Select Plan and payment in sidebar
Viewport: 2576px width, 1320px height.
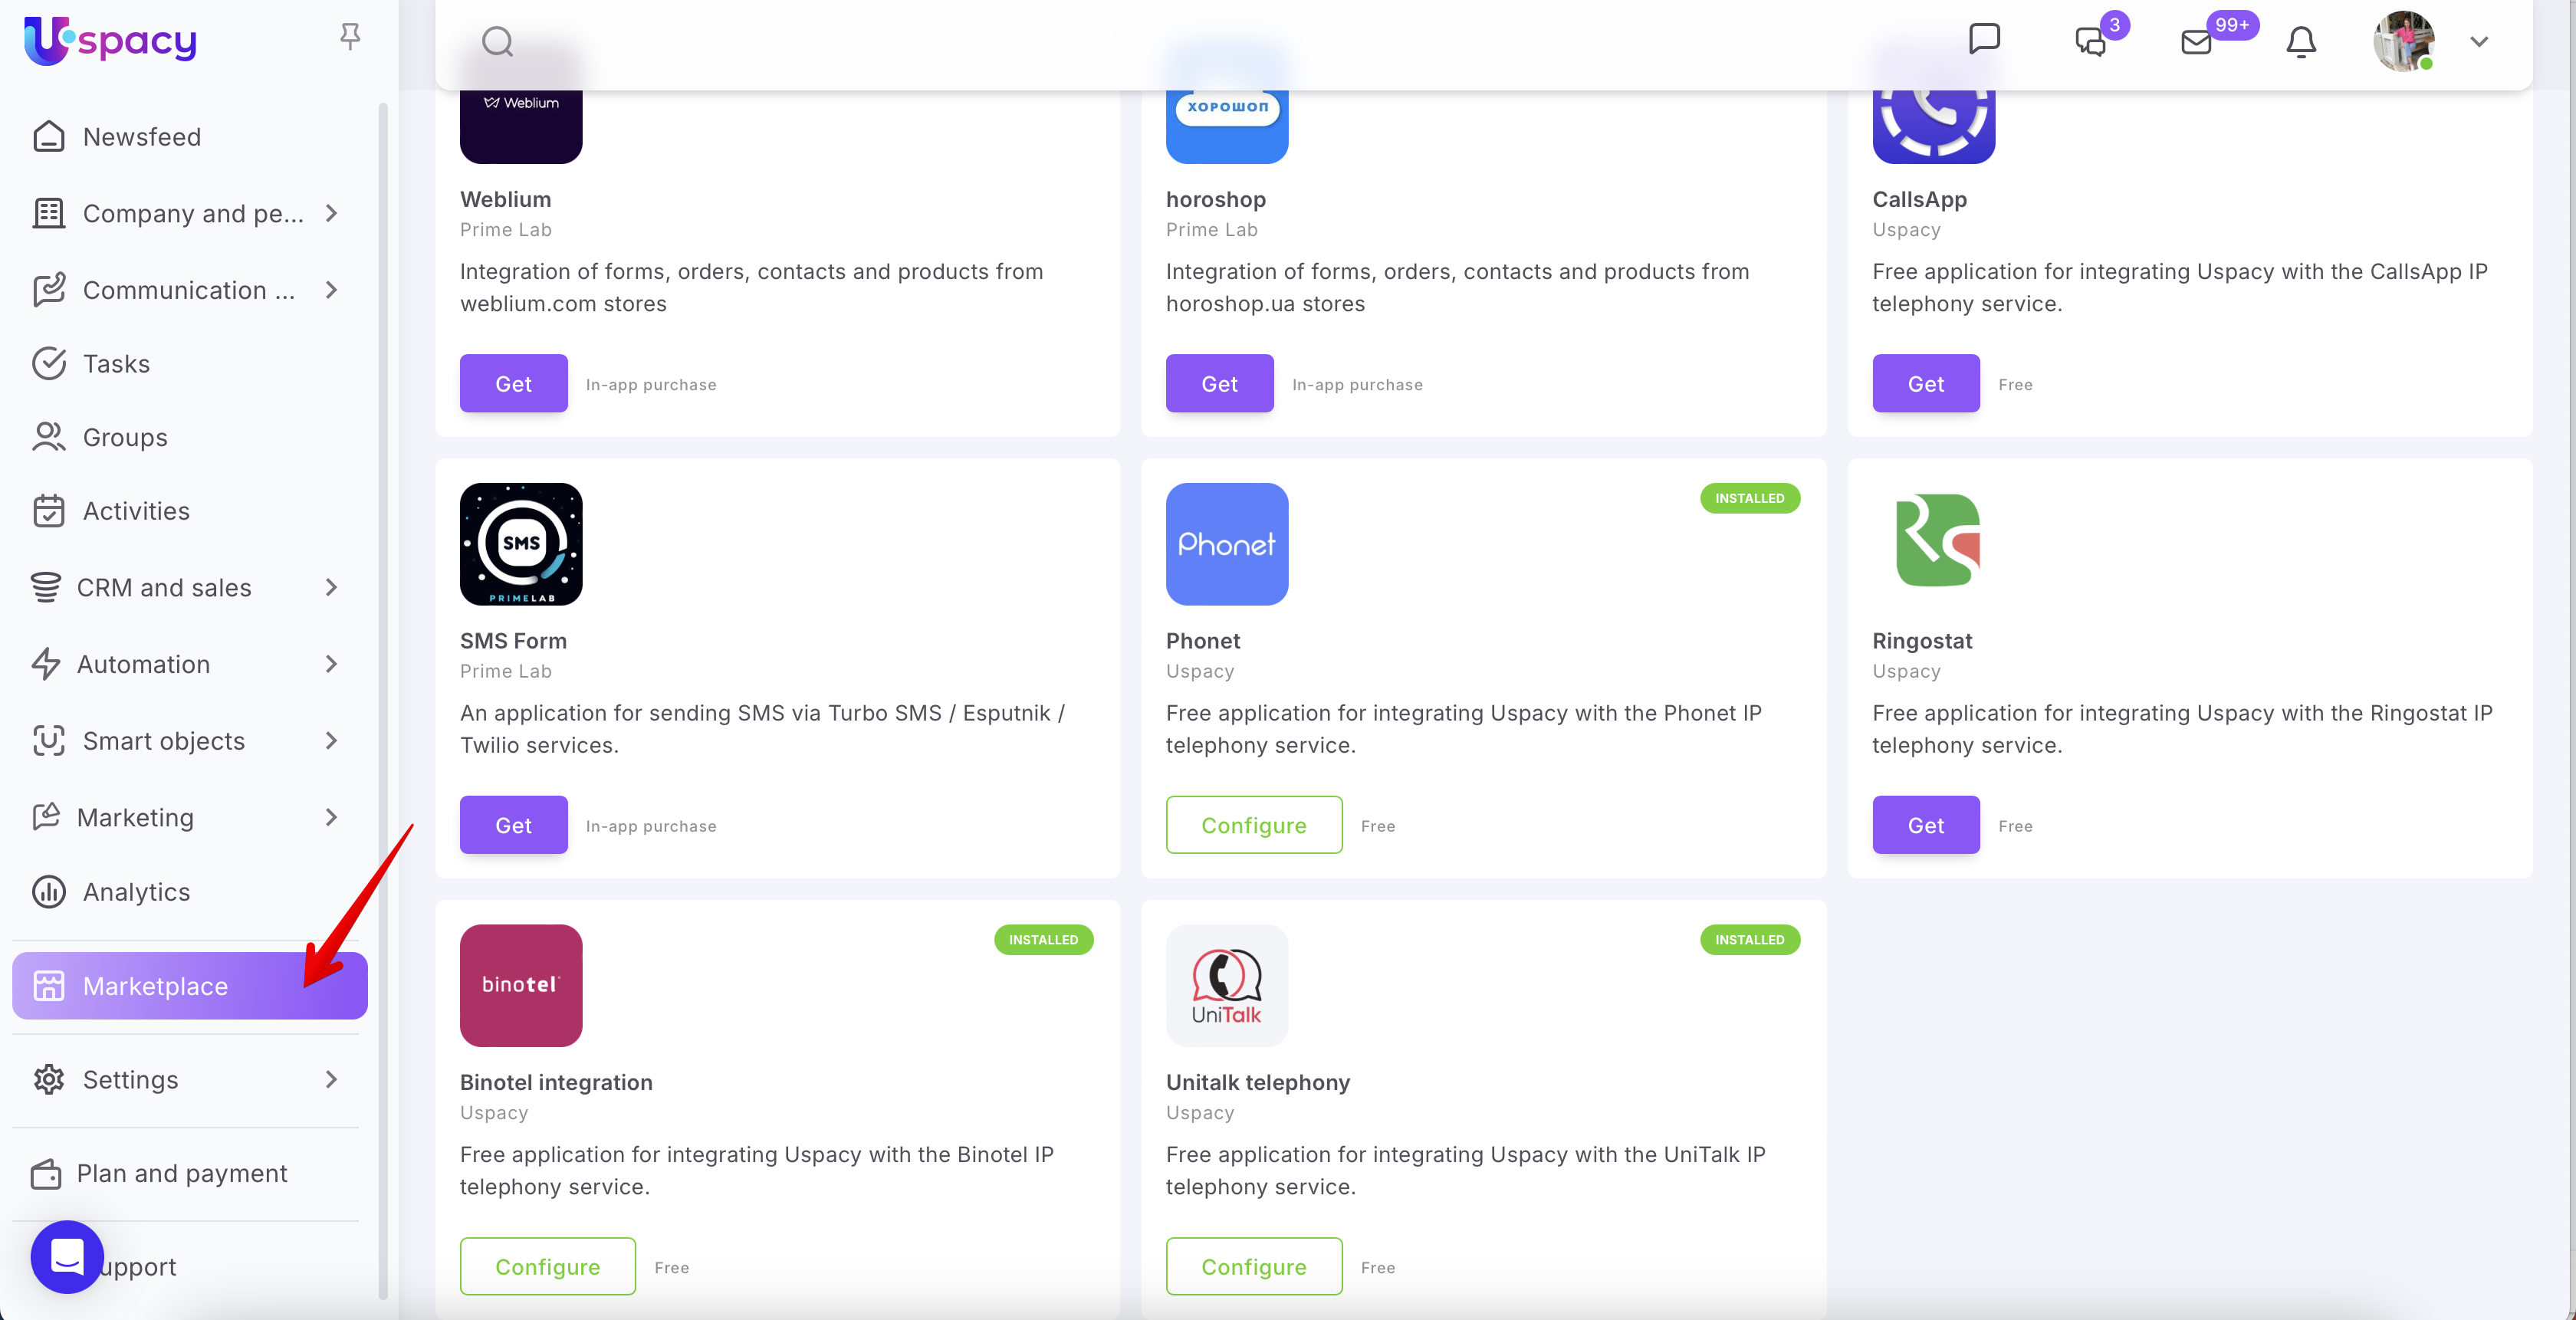[x=181, y=1173]
